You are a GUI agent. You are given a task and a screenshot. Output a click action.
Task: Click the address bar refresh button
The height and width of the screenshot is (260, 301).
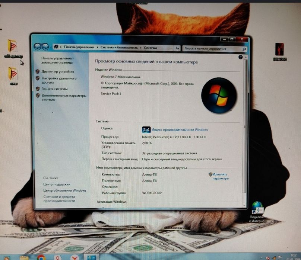click(x=177, y=48)
